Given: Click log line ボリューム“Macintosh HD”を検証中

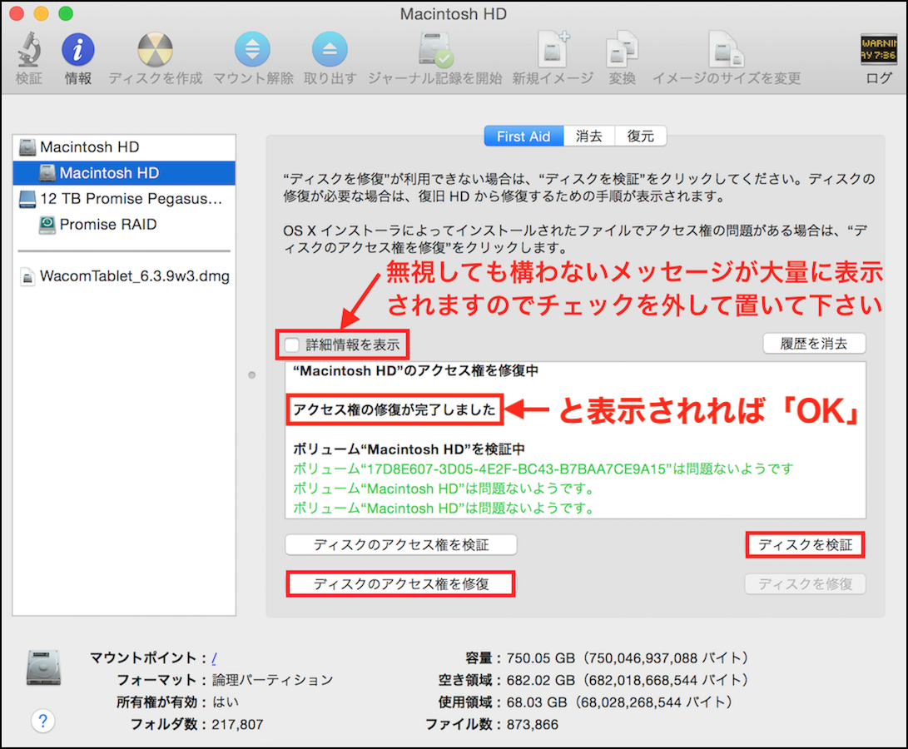Looking at the screenshot, I should click(409, 449).
